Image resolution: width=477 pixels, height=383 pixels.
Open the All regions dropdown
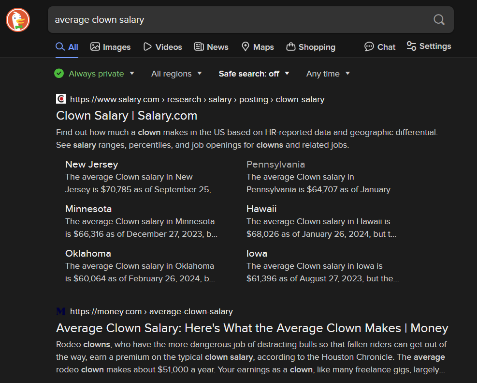176,74
